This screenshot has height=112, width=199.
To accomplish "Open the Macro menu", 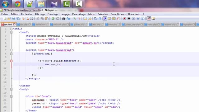I will click(x=91, y=14).
